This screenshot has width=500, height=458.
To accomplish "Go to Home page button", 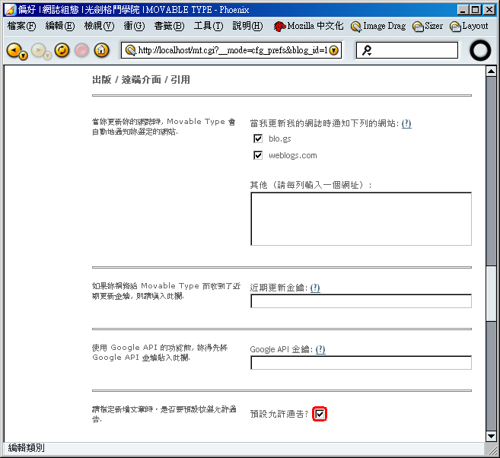I will pos(101,50).
